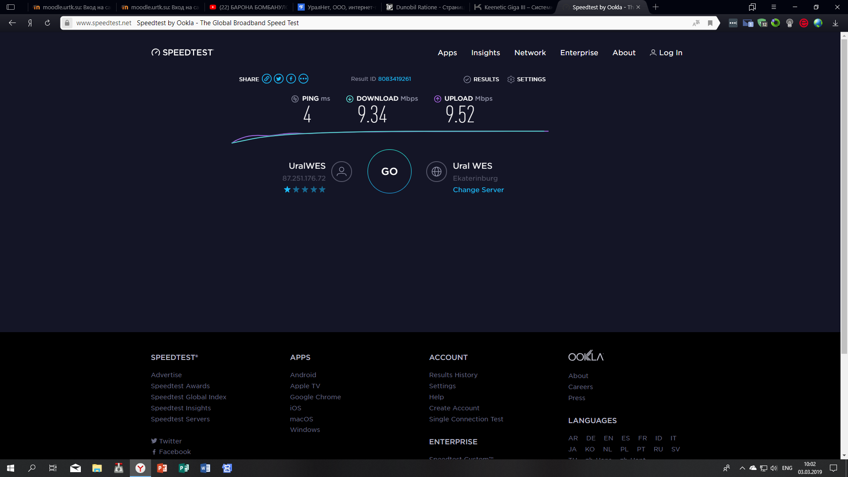
Task: Show hidden system tray icons
Action: [742, 468]
